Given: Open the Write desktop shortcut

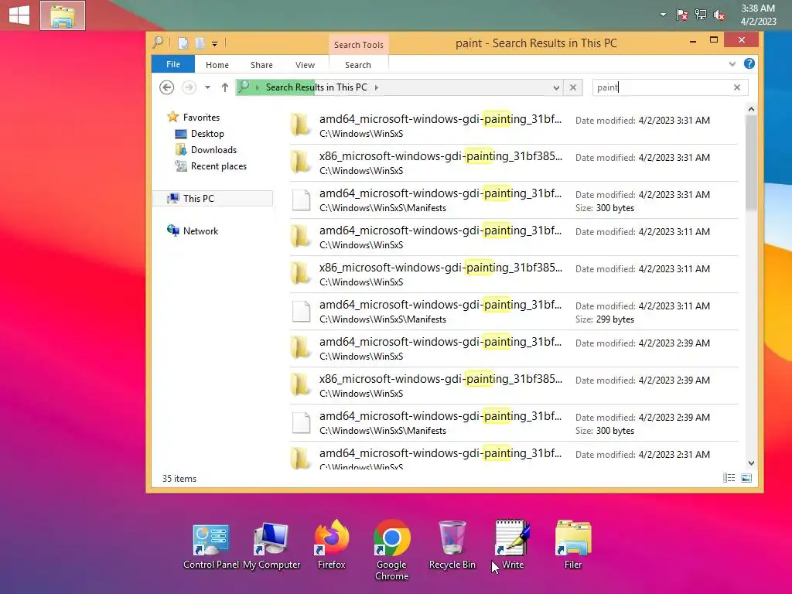Looking at the screenshot, I should pyautogui.click(x=513, y=545).
